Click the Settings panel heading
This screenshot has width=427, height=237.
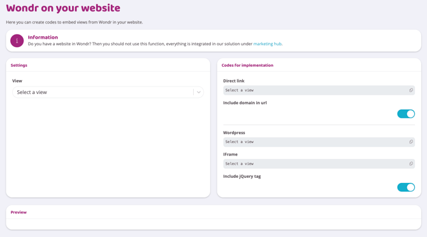(18, 65)
